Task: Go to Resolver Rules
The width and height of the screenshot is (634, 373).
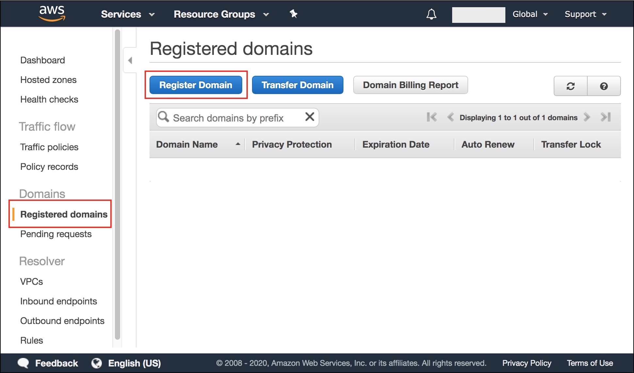Action: click(x=32, y=340)
